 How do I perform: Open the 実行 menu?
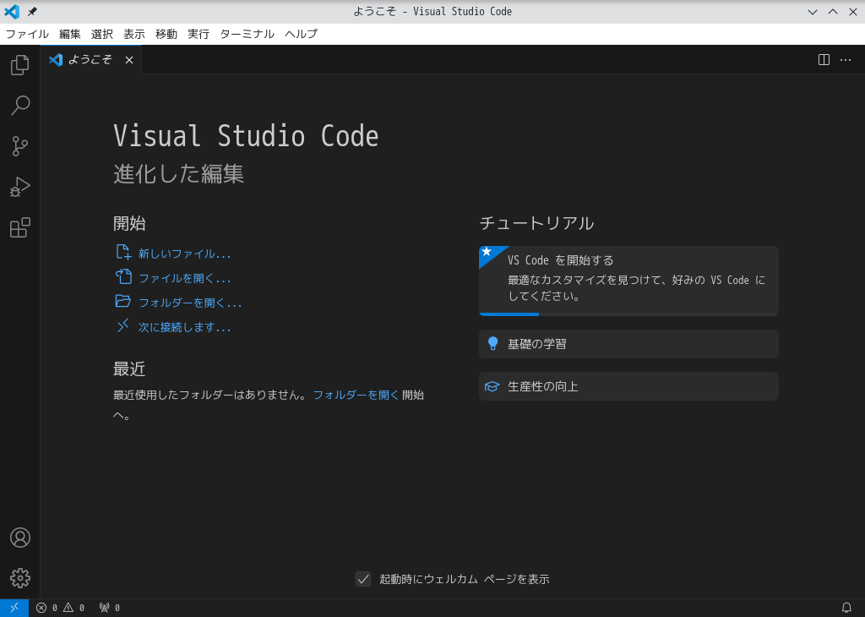[199, 34]
